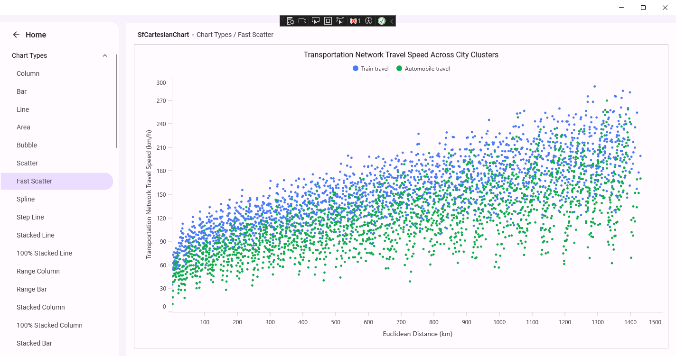The height and width of the screenshot is (356, 676).
Task: Click the Home label in navigation header
Action: [36, 35]
